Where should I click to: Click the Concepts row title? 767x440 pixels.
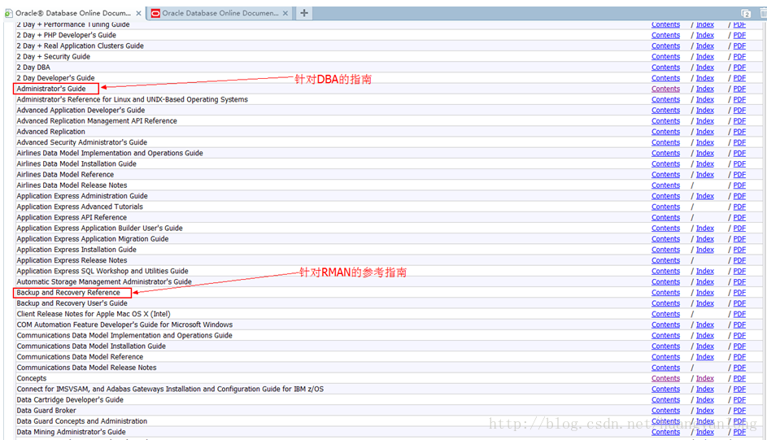31,378
